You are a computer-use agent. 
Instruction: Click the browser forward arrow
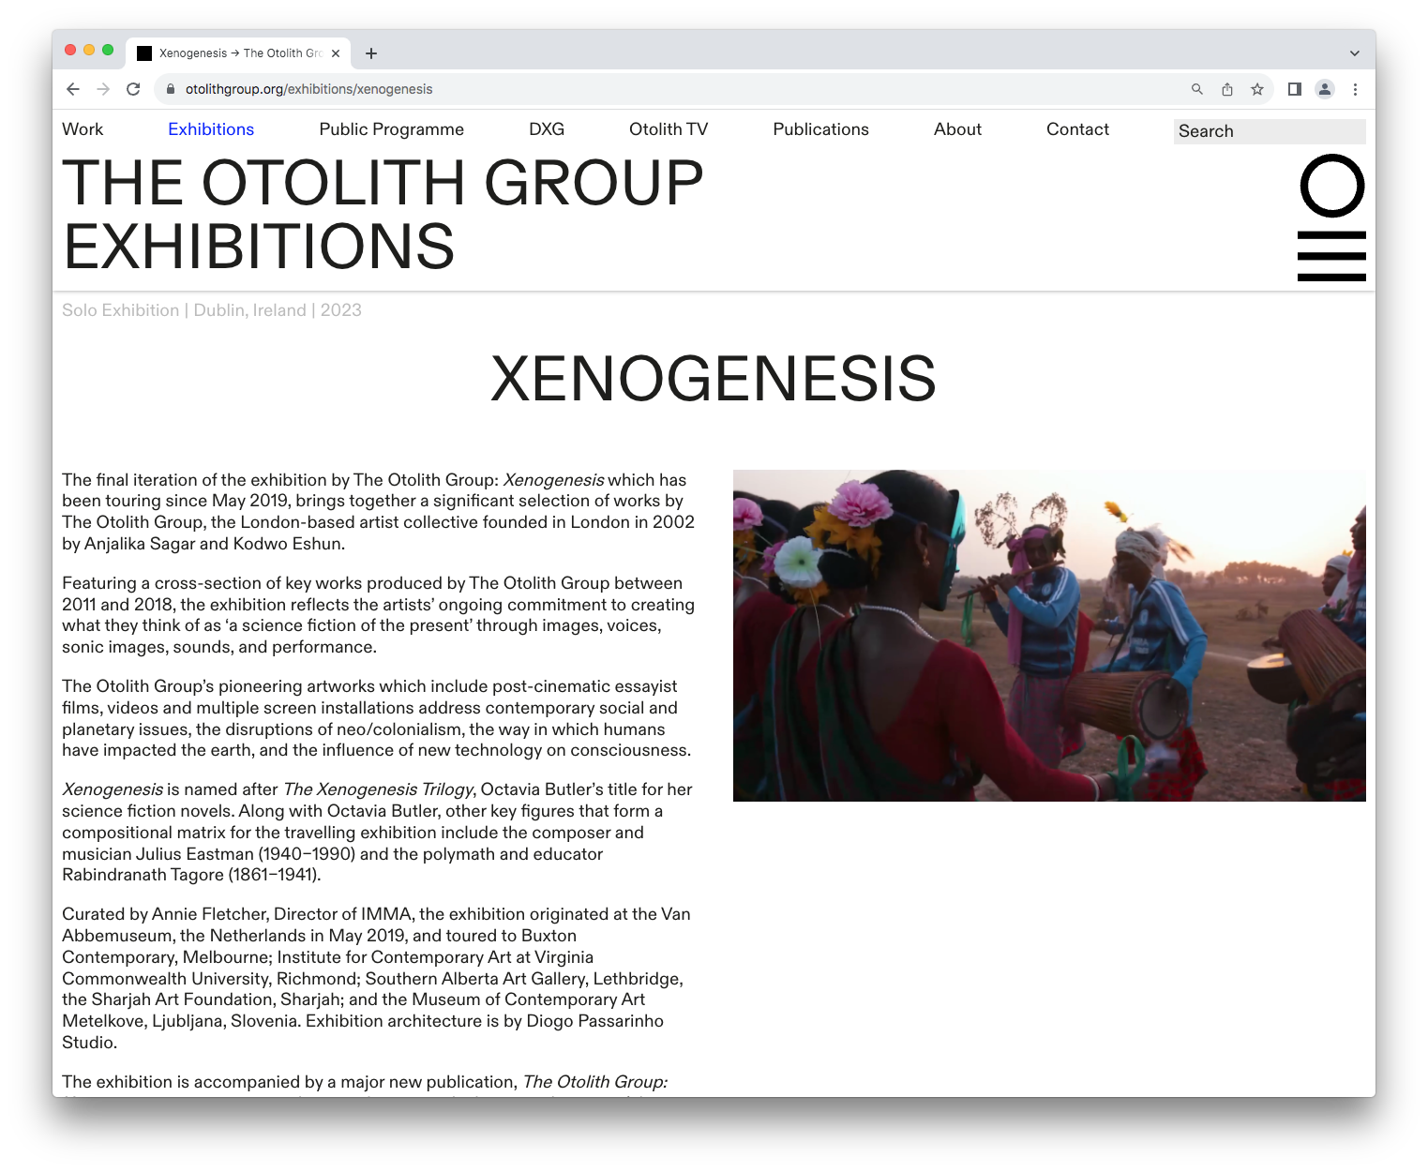coord(103,89)
